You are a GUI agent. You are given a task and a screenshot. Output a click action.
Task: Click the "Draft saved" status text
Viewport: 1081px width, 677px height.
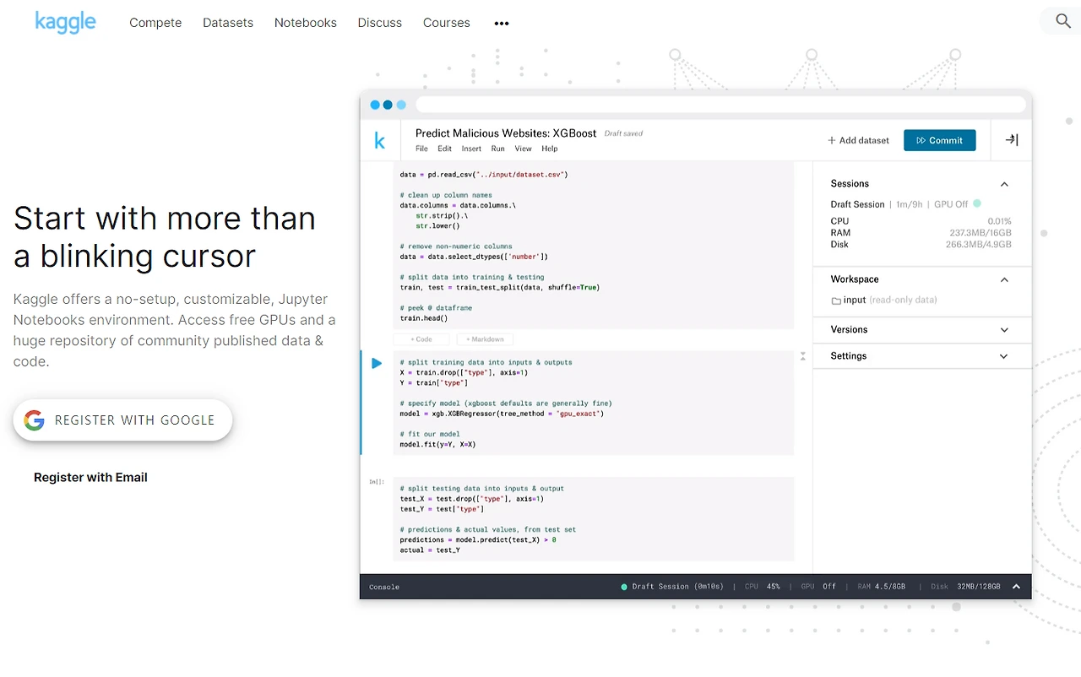point(624,133)
